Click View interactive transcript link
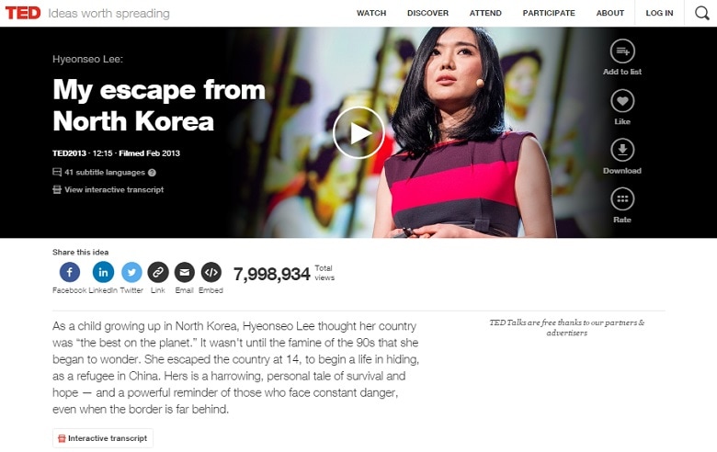 pos(108,189)
